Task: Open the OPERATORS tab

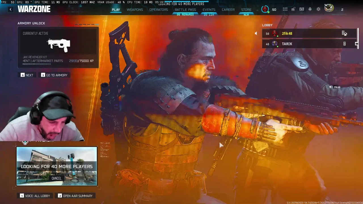Action: 159,10
